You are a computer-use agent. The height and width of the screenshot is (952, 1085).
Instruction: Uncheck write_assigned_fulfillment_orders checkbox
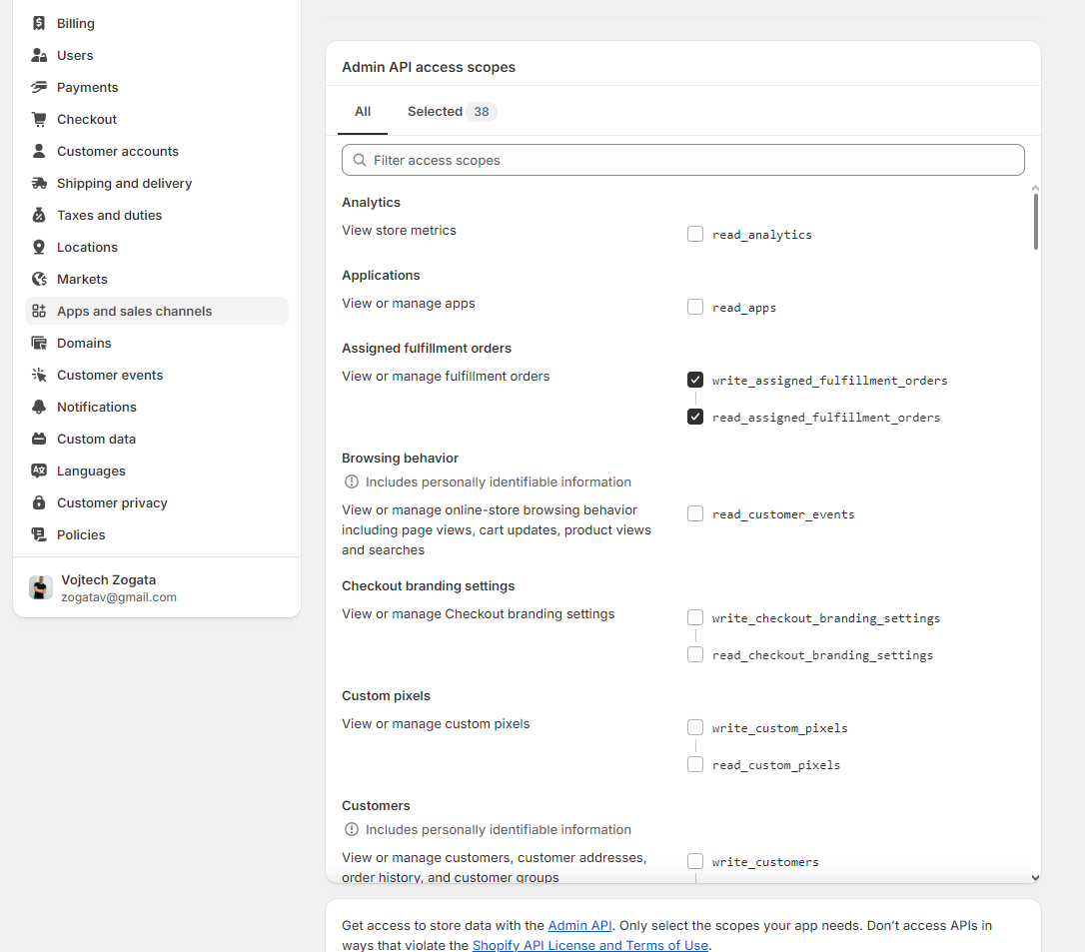(695, 380)
